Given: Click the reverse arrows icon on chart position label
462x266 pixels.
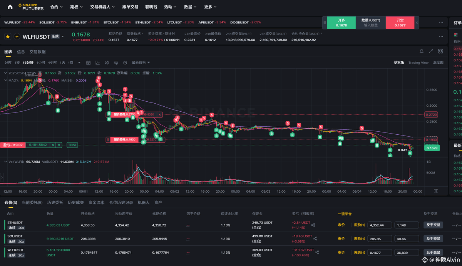Looking at the screenshot, I should pos(53,145).
